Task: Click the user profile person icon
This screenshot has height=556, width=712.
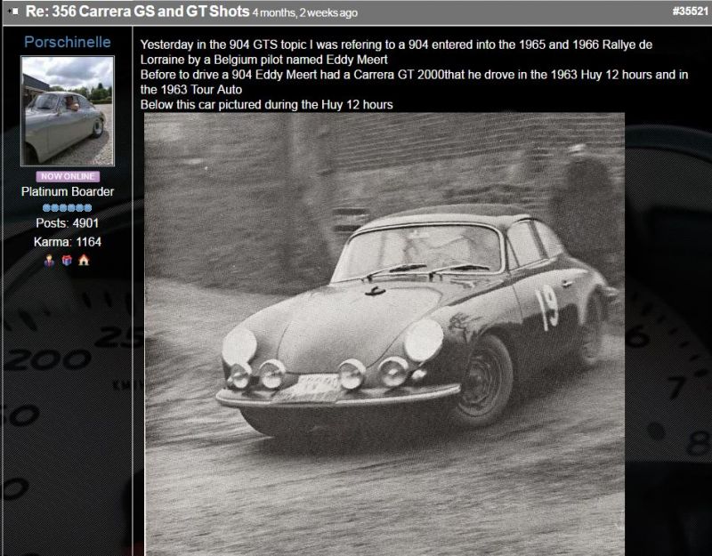Action: click(x=49, y=260)
